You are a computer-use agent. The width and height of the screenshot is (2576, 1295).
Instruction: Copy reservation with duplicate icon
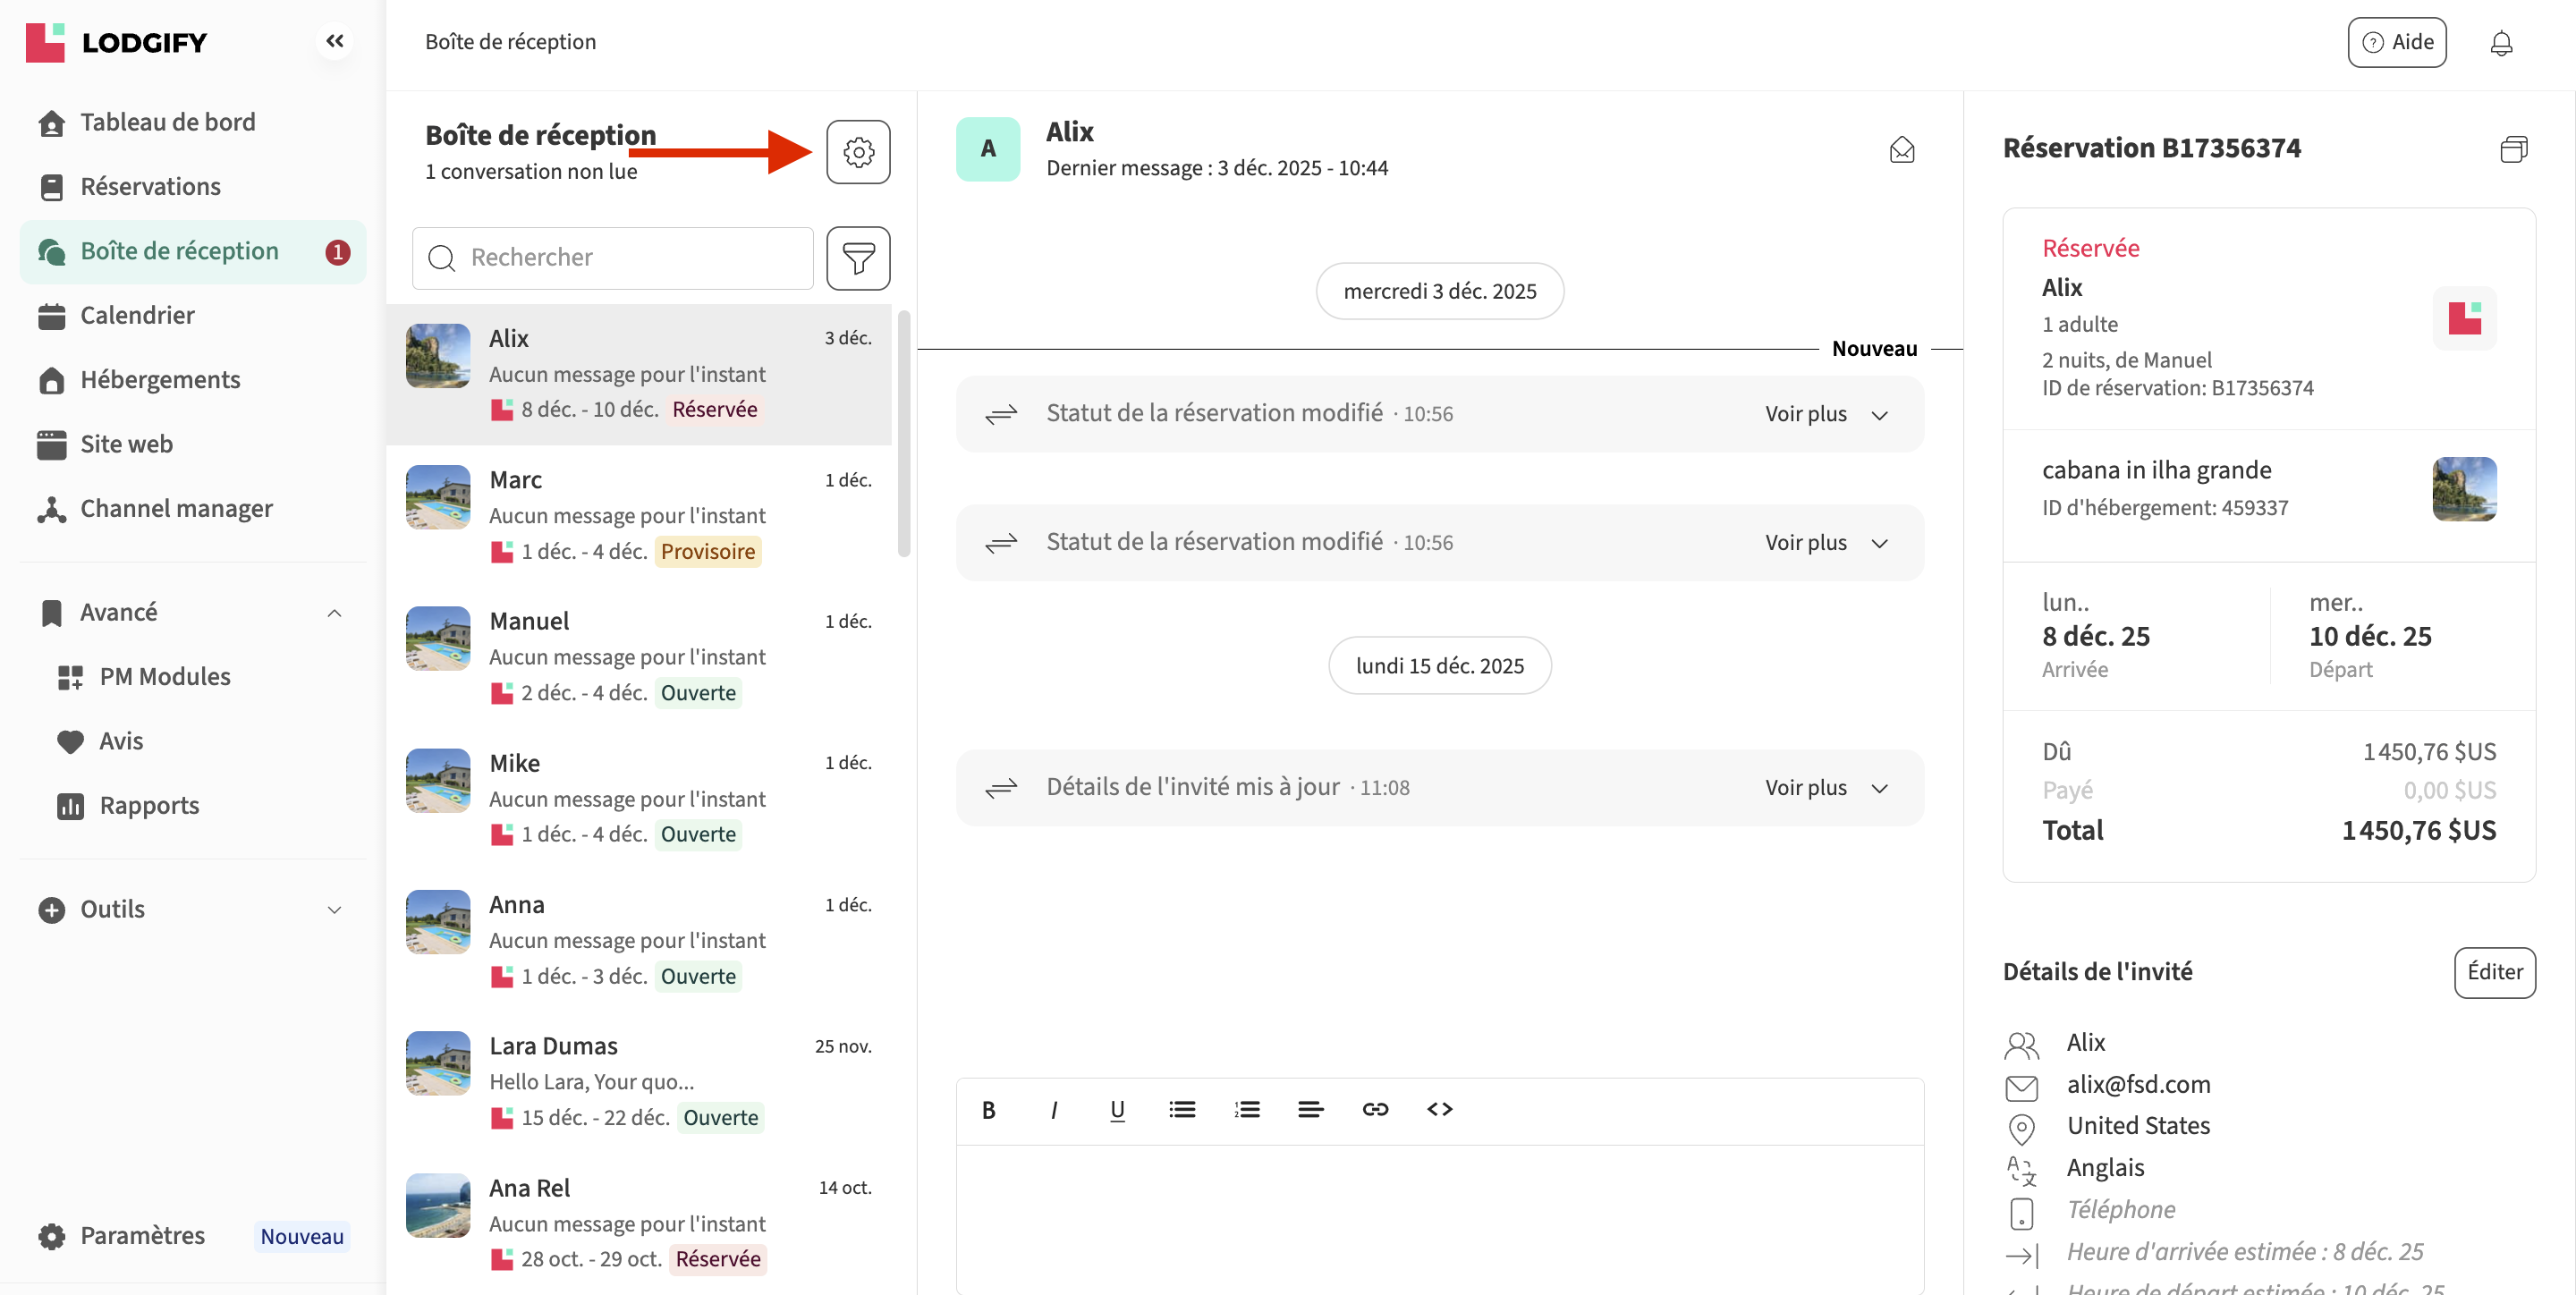coord(2513,149)
